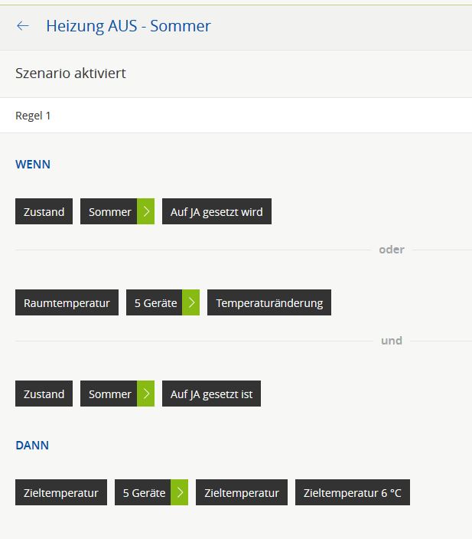This screenshot has width=472, height=539.
Task: Expand 5 Geräte chevron beside Temperaturänderung
Action: point(191,303)
